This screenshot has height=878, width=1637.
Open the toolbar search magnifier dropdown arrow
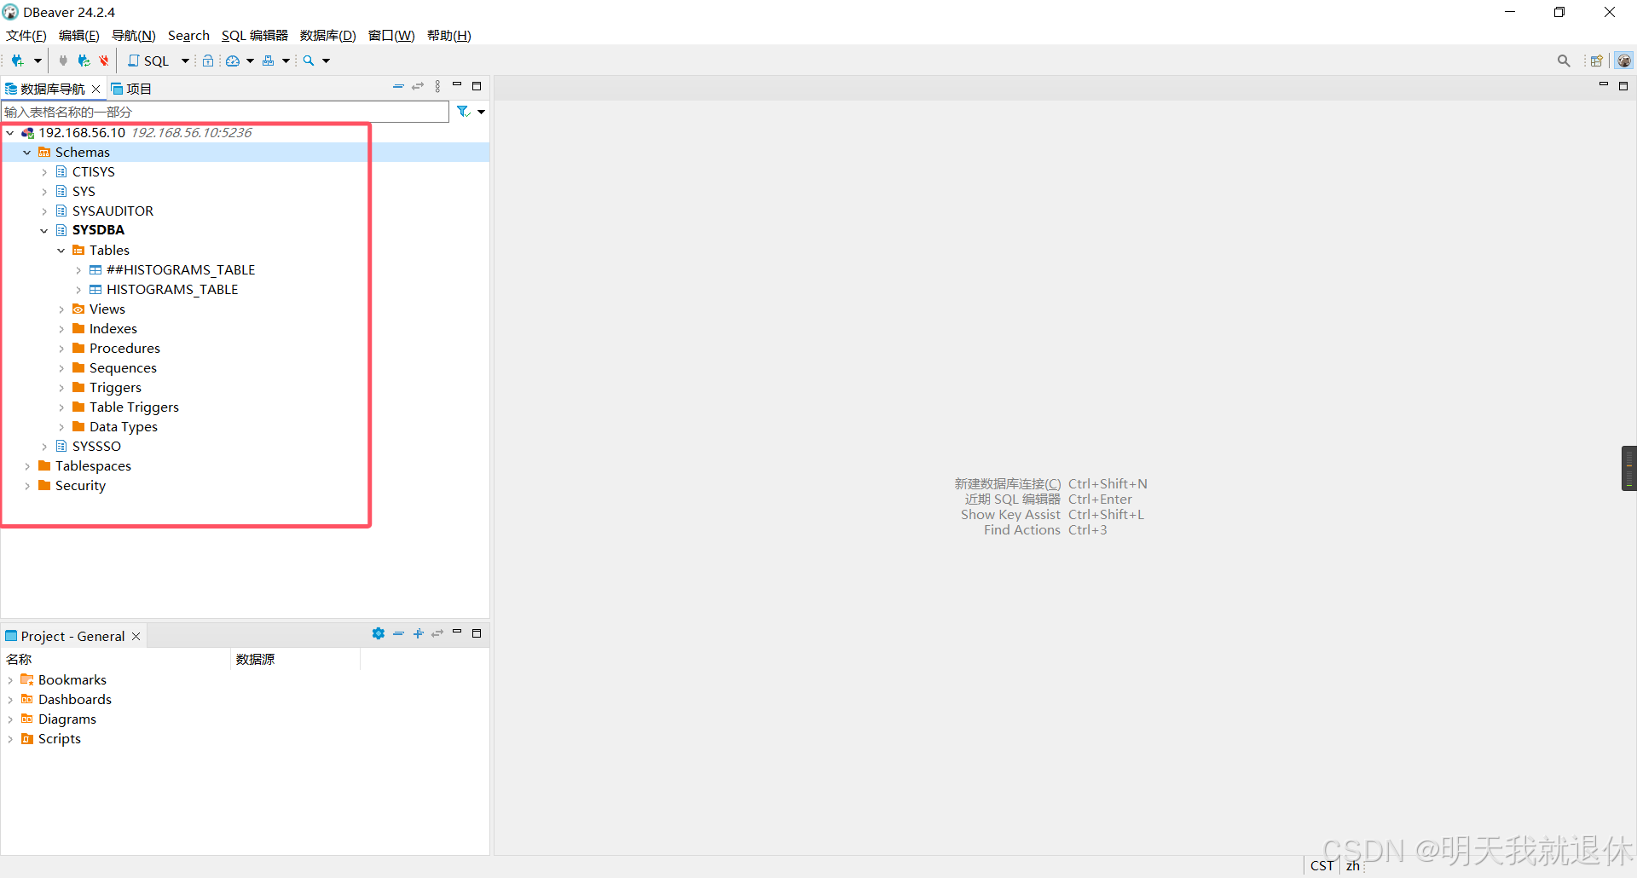pyautogui.click(x=326, y=61)
